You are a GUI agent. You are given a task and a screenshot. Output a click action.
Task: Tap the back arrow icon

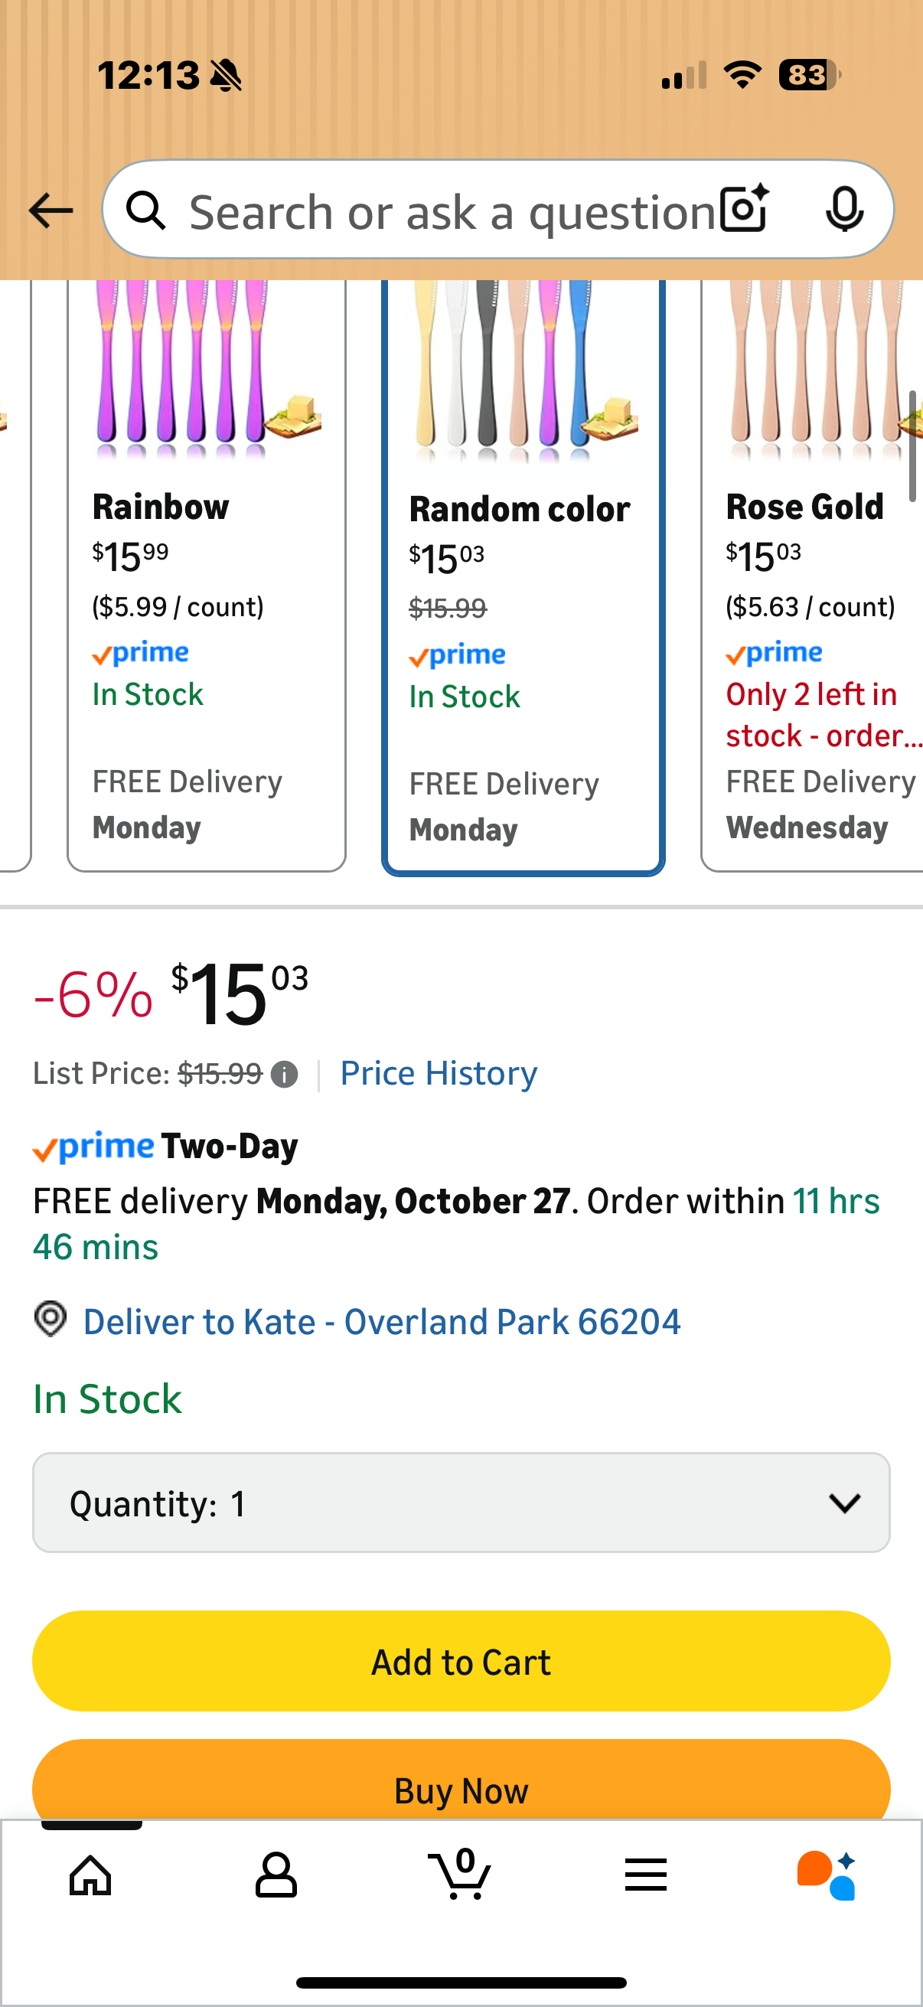tap(51, 211)
